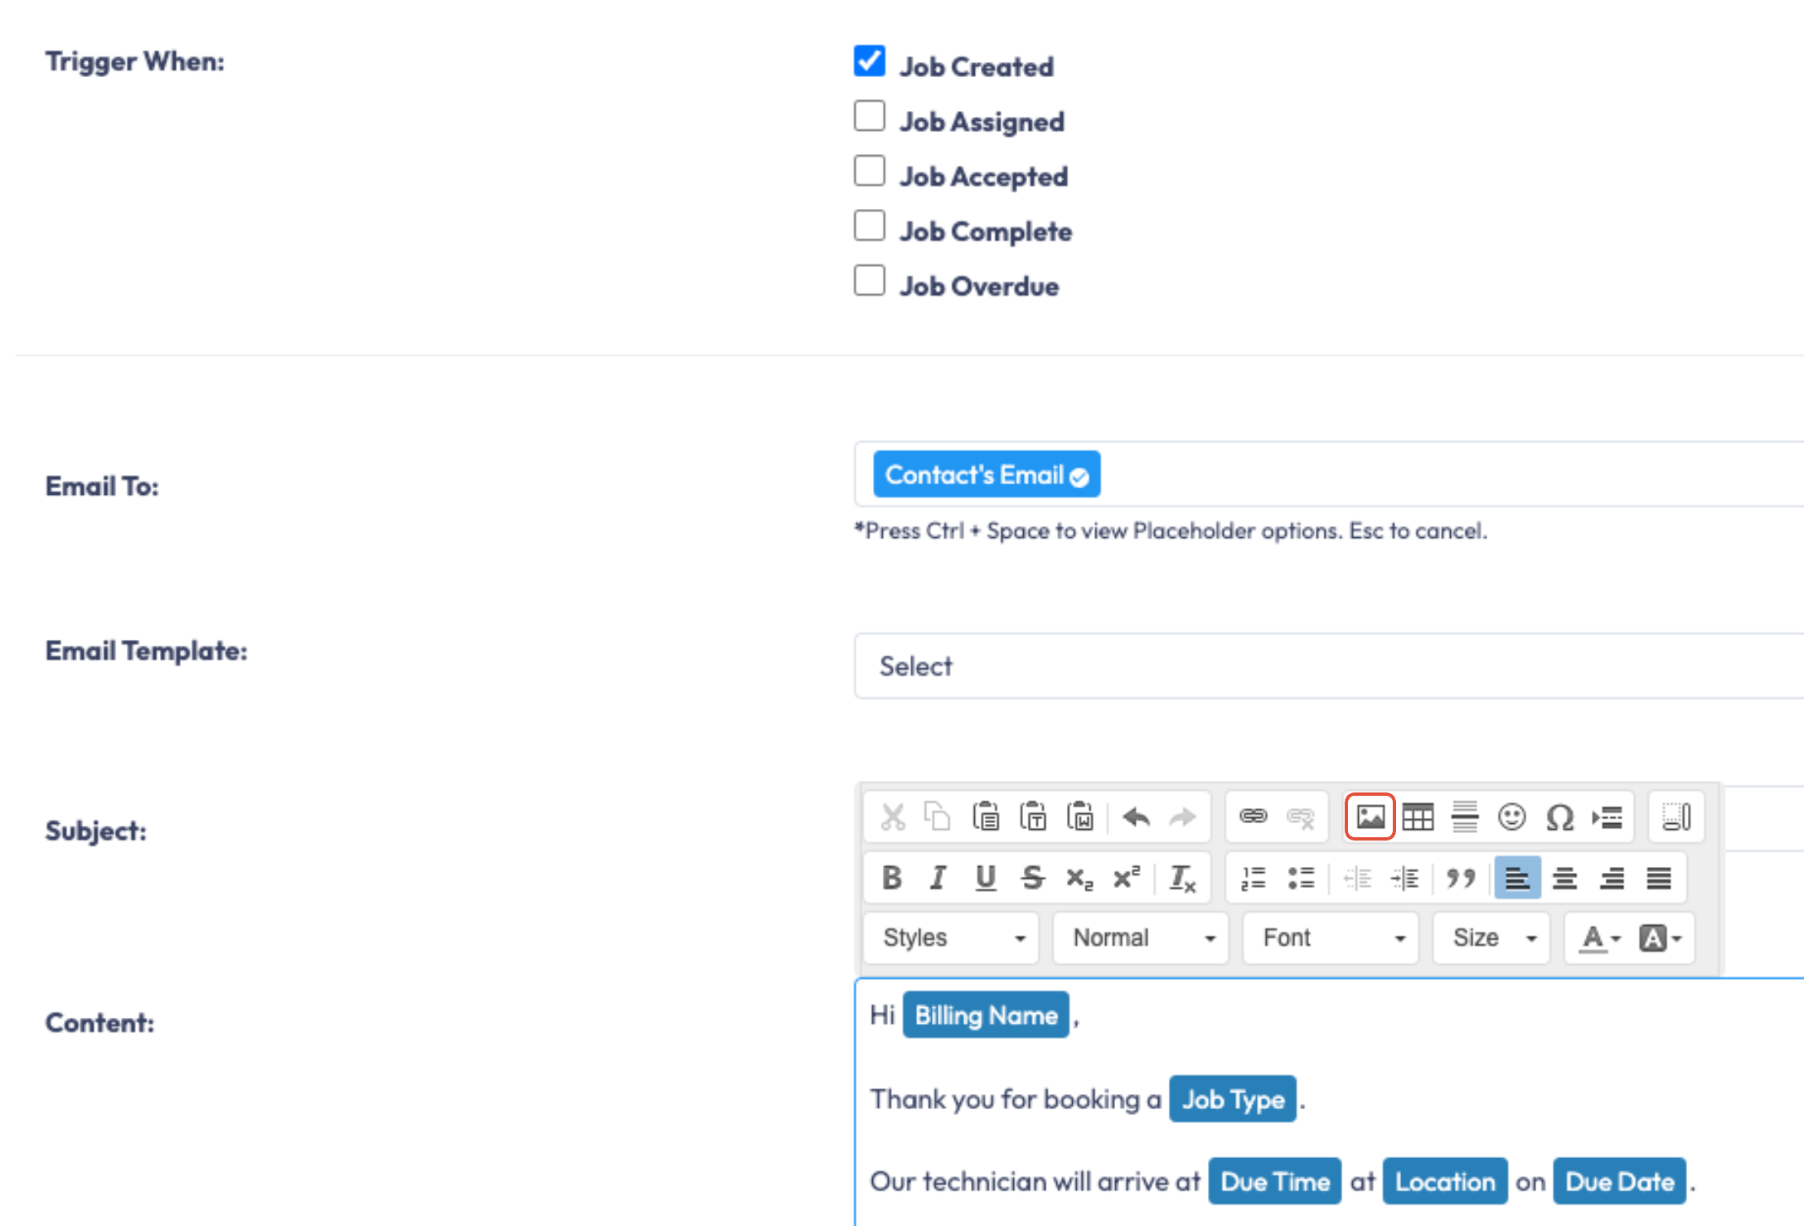The height and width of the screenshot is (1226, 1804).
Task: Open the Styles dropdown
Action: [x=951, y=938]
